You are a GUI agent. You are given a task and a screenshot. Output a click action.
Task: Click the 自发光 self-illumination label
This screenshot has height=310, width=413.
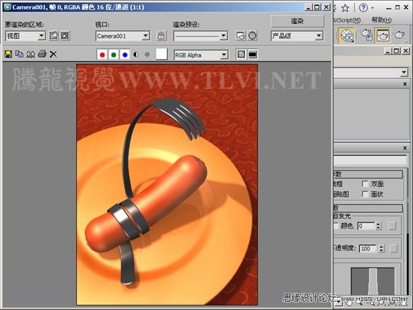tap(341, 216)
